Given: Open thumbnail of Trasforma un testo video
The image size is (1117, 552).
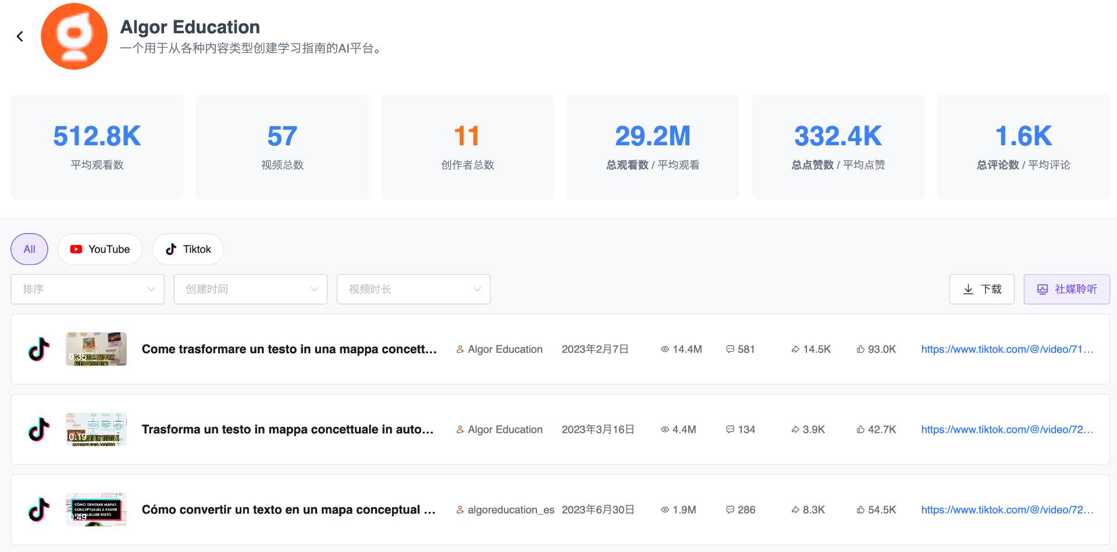Looking at the screenshot, I should 96,429.
